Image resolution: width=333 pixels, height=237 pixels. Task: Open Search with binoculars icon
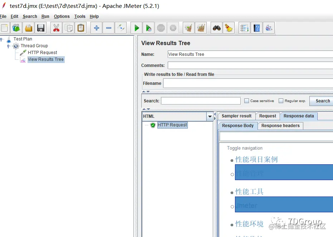pyautogui.click(x=217, y=28)
